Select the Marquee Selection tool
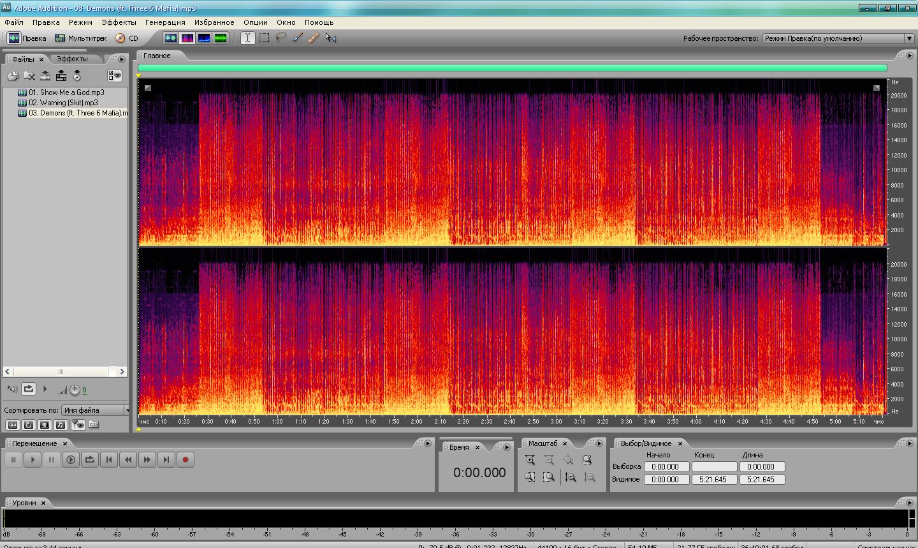This screenshot has width=918, height=548. coord(264,38)
